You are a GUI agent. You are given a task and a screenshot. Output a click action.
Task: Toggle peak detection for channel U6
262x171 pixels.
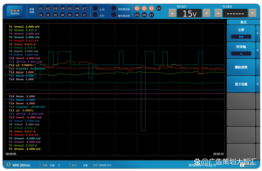coord(77,9)
